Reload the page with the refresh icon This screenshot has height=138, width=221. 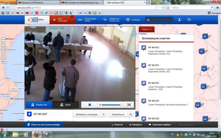(x=163, y=8)
